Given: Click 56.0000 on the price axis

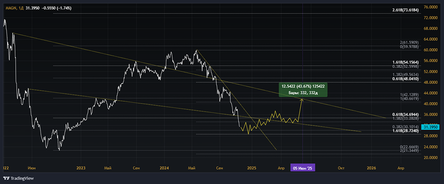Looking at the screenshot, I should [432, 61].
